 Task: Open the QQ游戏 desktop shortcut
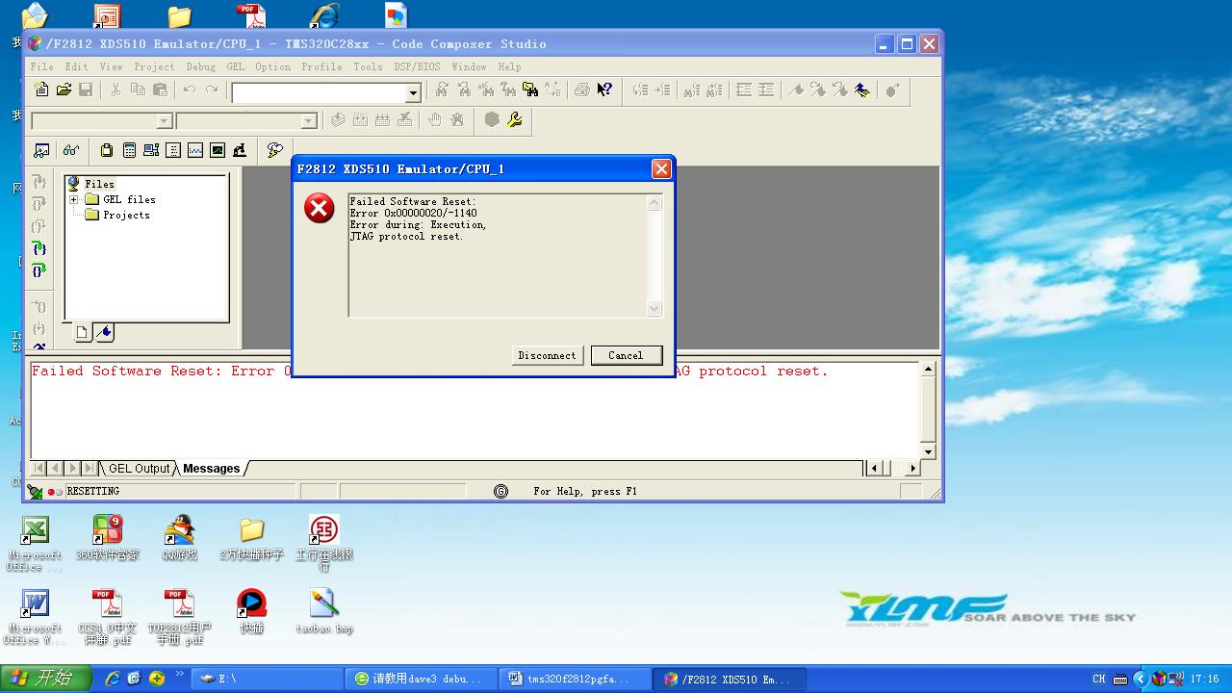click(179, 538)
